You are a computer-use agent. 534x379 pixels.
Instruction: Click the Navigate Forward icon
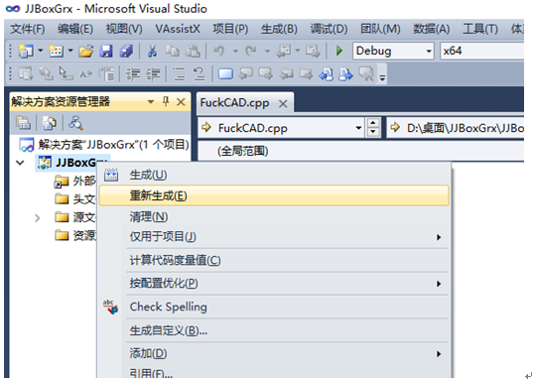[x=313, y=51]
